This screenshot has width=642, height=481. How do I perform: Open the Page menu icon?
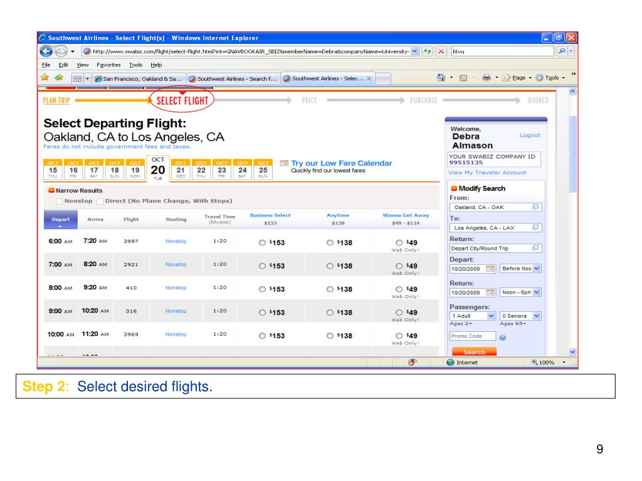click(506, 77)
